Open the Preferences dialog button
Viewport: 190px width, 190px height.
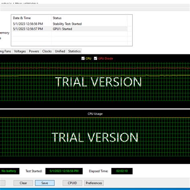[x=94, y=183]
